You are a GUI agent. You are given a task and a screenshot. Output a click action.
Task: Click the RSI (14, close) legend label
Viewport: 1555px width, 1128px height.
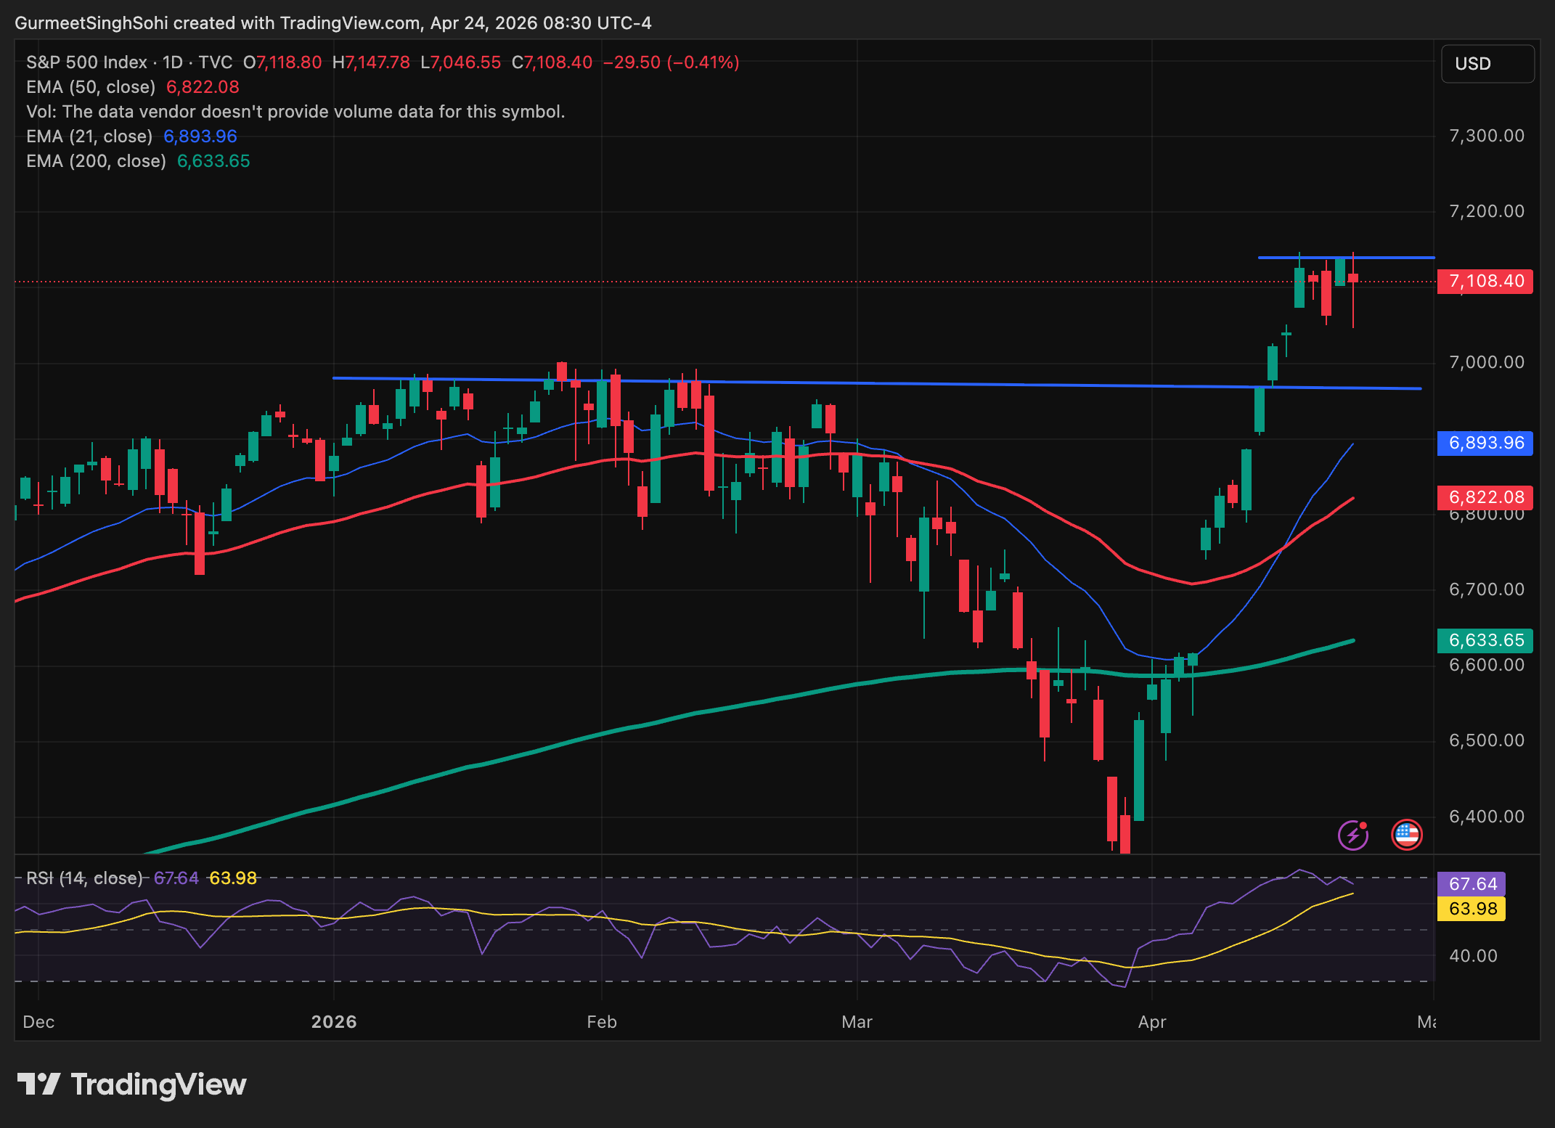point(84,878)
